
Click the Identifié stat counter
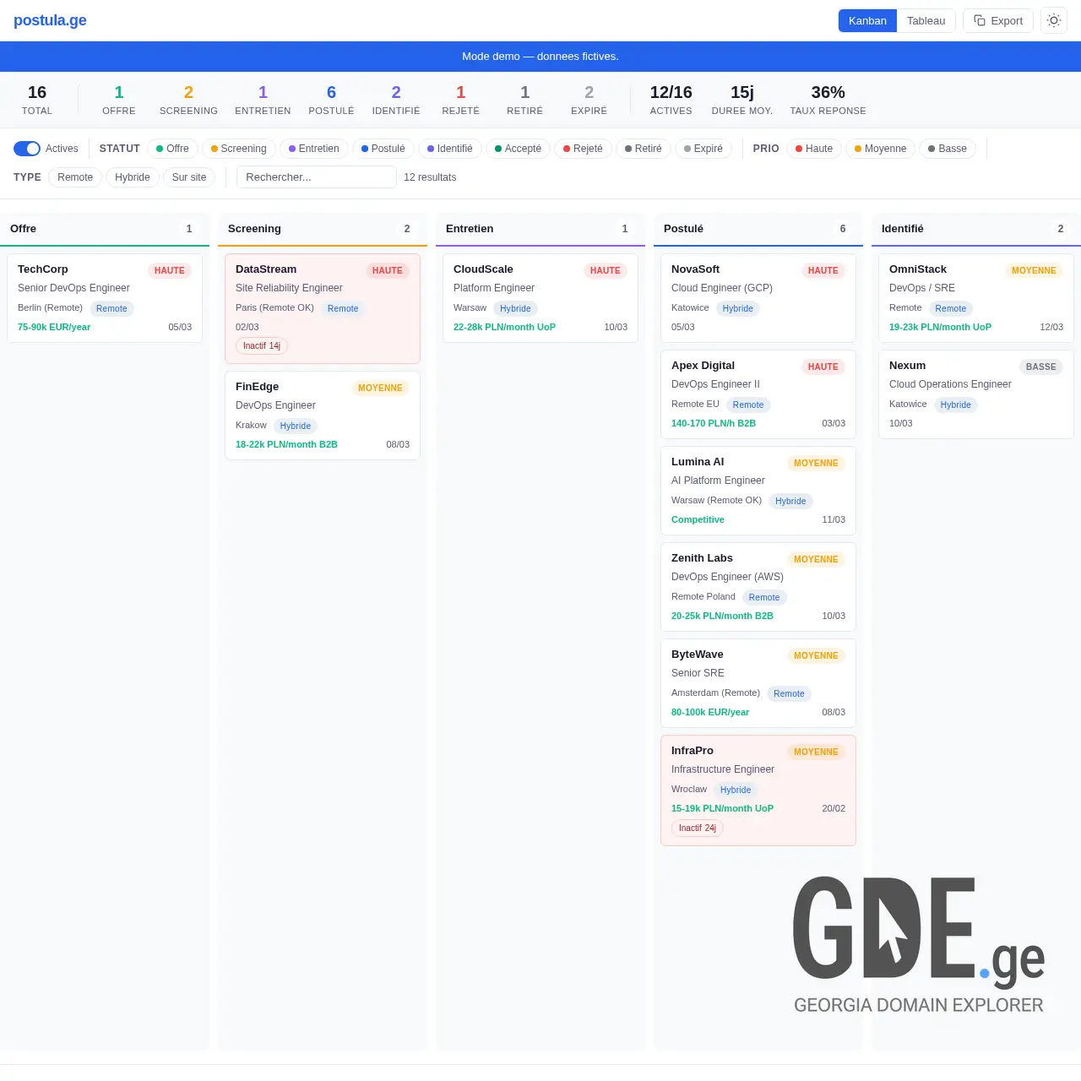click(396, 100)
